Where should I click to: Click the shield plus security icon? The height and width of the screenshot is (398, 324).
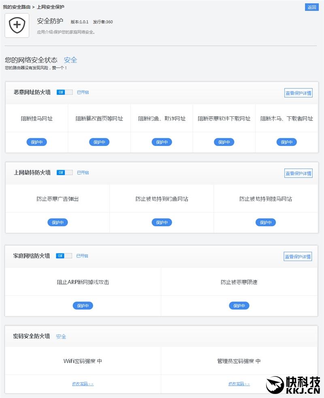[17, 26]
